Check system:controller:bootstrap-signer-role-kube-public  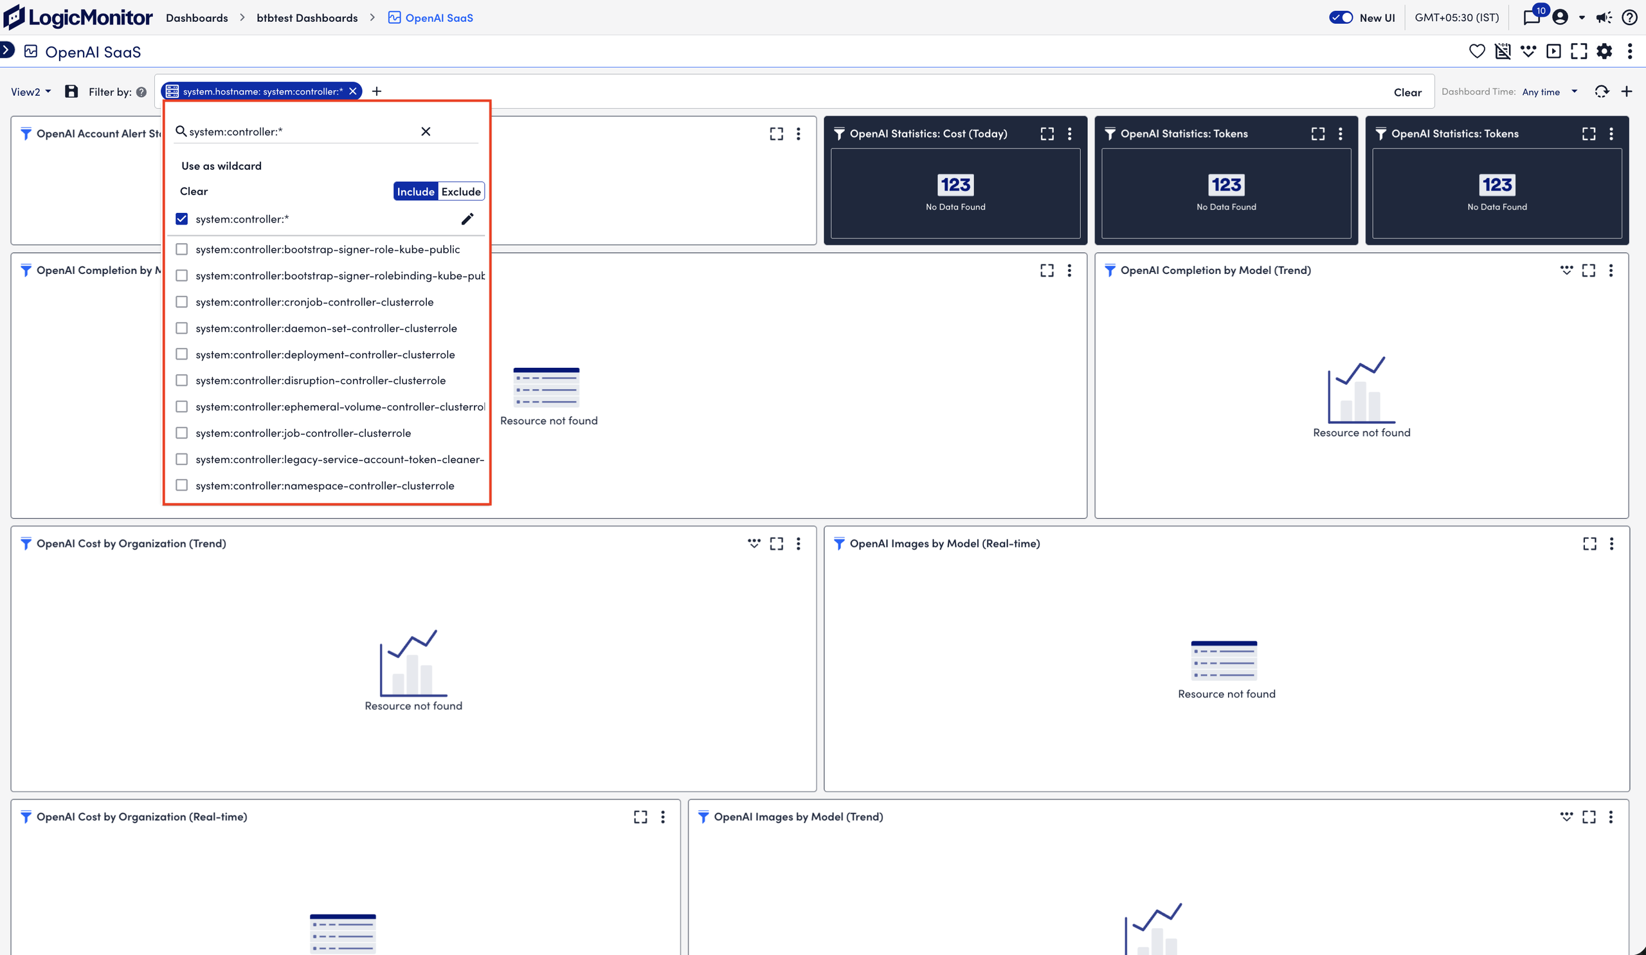pyautogui.click(x=181, y=250)
